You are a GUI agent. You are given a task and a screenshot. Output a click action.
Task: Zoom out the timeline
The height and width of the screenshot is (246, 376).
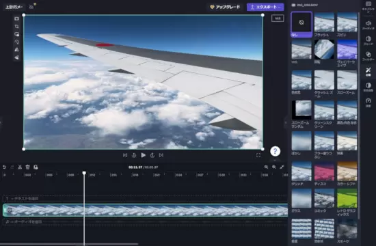click(x=266, y=167)
